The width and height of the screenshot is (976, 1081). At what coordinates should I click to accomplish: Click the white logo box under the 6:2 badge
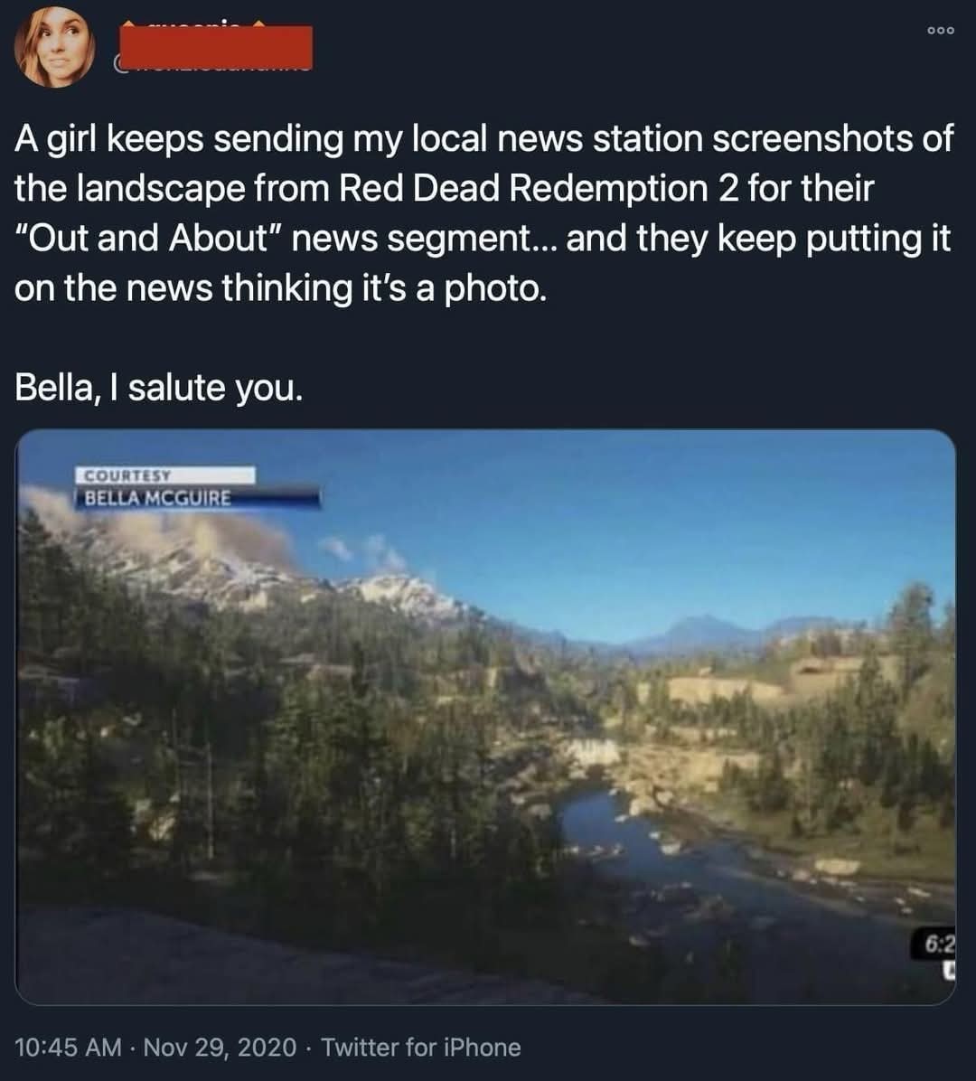click(x=951, y=970)
